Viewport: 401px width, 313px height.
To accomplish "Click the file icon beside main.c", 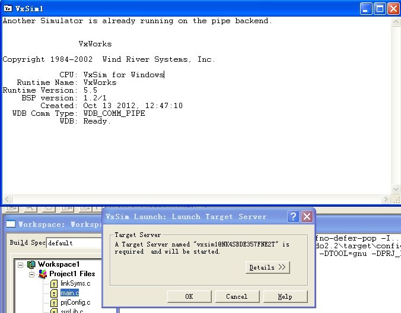I will tap(54, 293).
